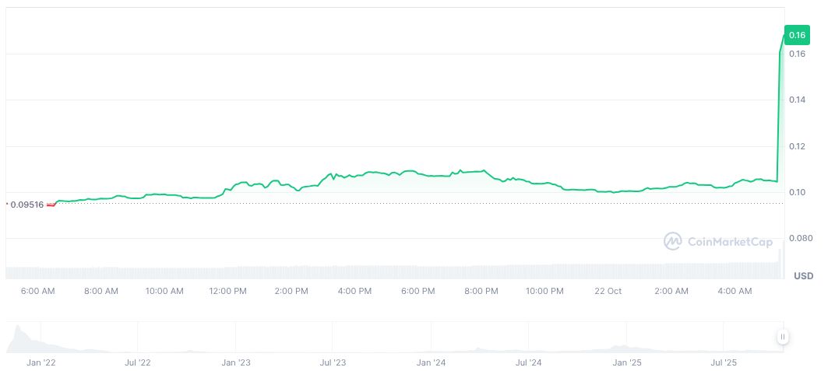Screen dimensions: 835x371
Task: Click the 8:00 PM time axis label
Action: [481, 292]
